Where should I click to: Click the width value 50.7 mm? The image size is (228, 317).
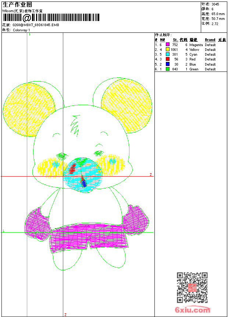tap(218, 19)
